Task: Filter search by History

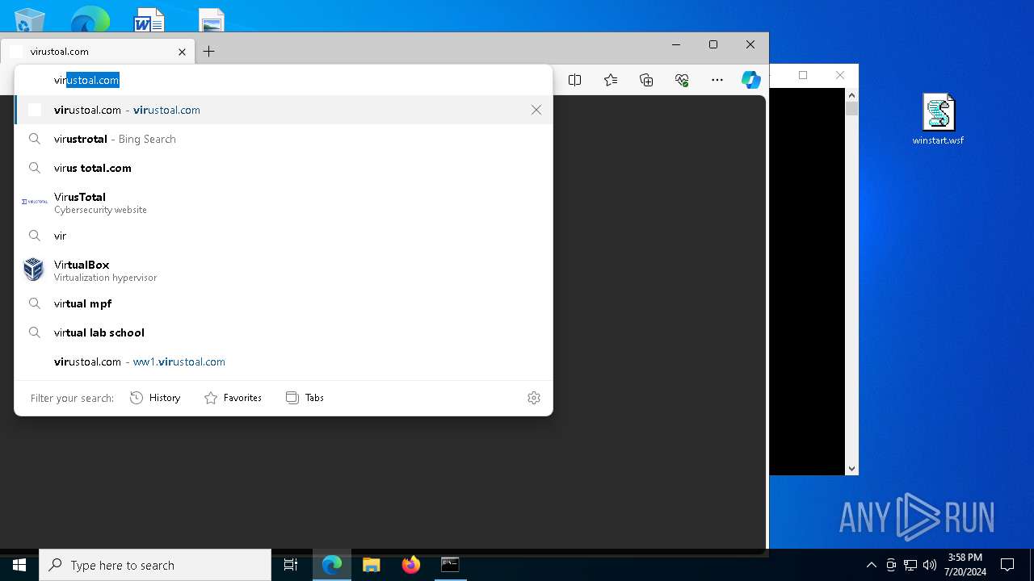Action: [155, 398]
